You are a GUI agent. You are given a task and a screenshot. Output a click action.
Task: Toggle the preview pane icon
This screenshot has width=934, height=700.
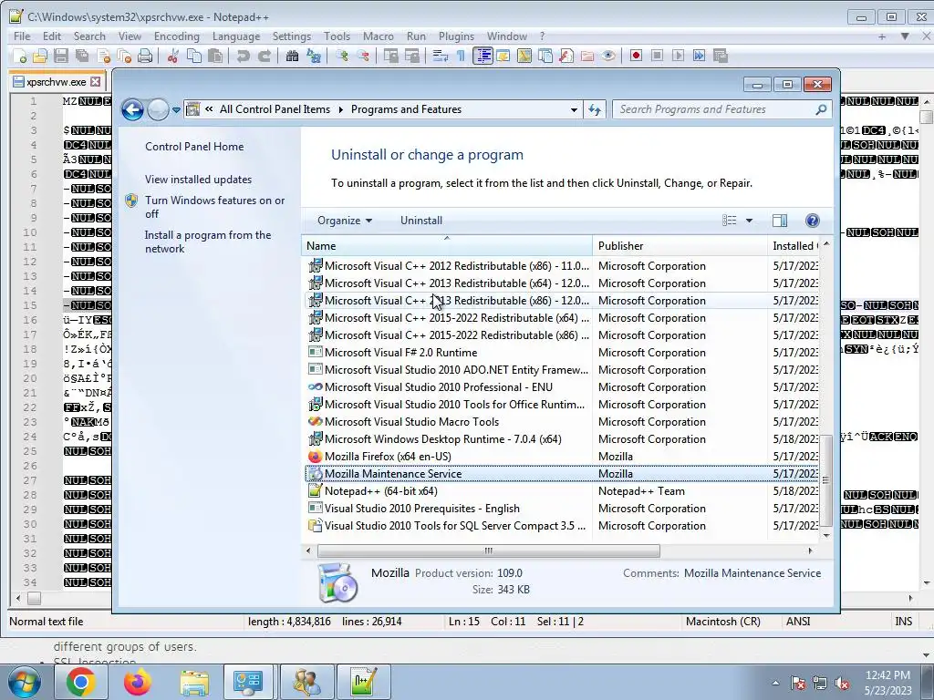click(x=779, y=221)
